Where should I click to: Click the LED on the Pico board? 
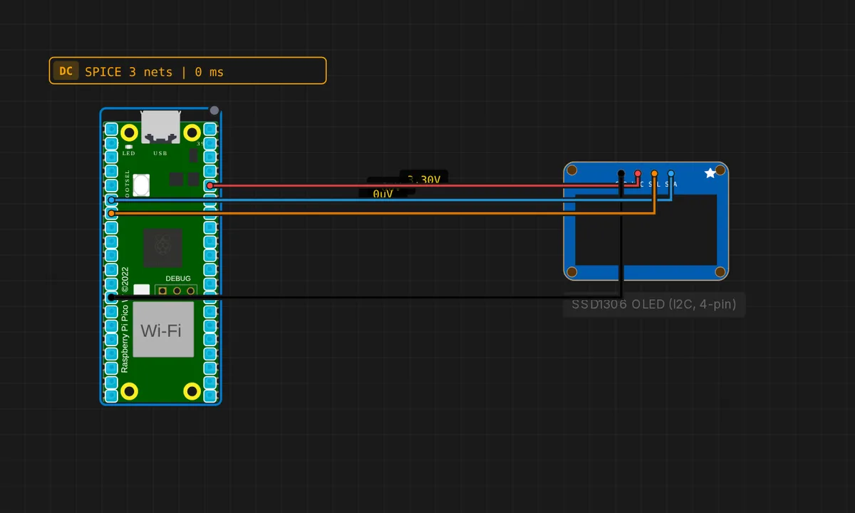click(128, 147)
